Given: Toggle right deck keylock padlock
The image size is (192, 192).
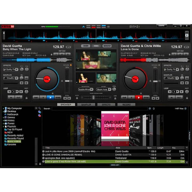Looking at the screenshot, I should pos(159,65).
